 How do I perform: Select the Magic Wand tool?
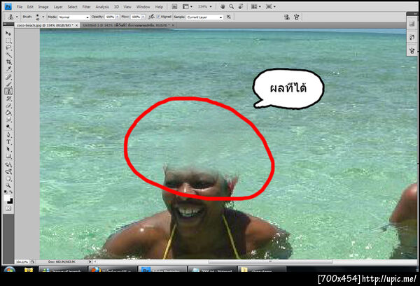pyautogui.click(x=8, y=55)
